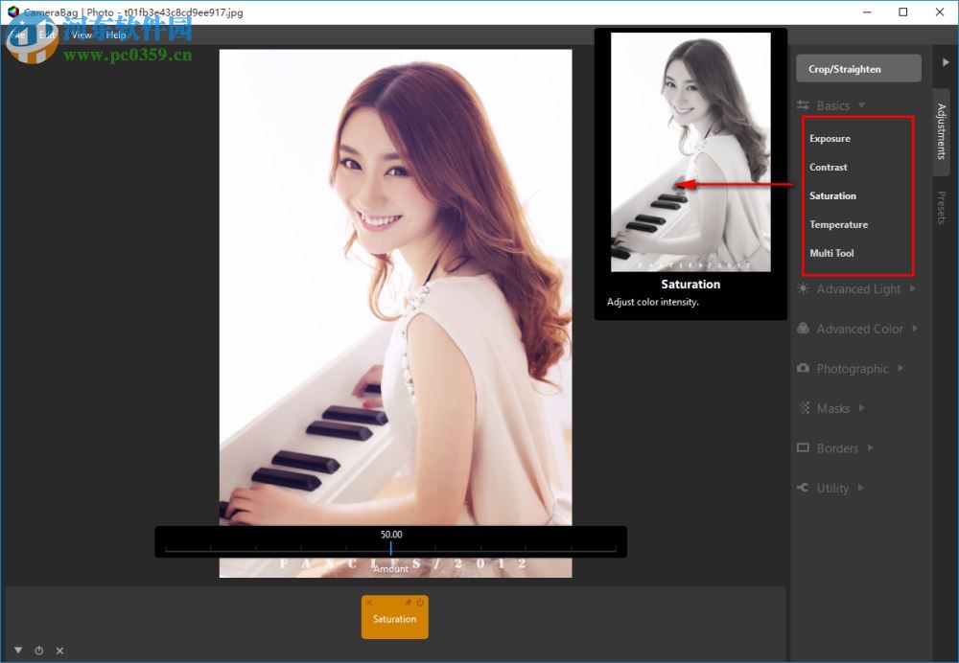The height and width of the screenshot is (663, 959).
Task: Choose Saturation in the Basics list
Action: (x=832, y=195)
